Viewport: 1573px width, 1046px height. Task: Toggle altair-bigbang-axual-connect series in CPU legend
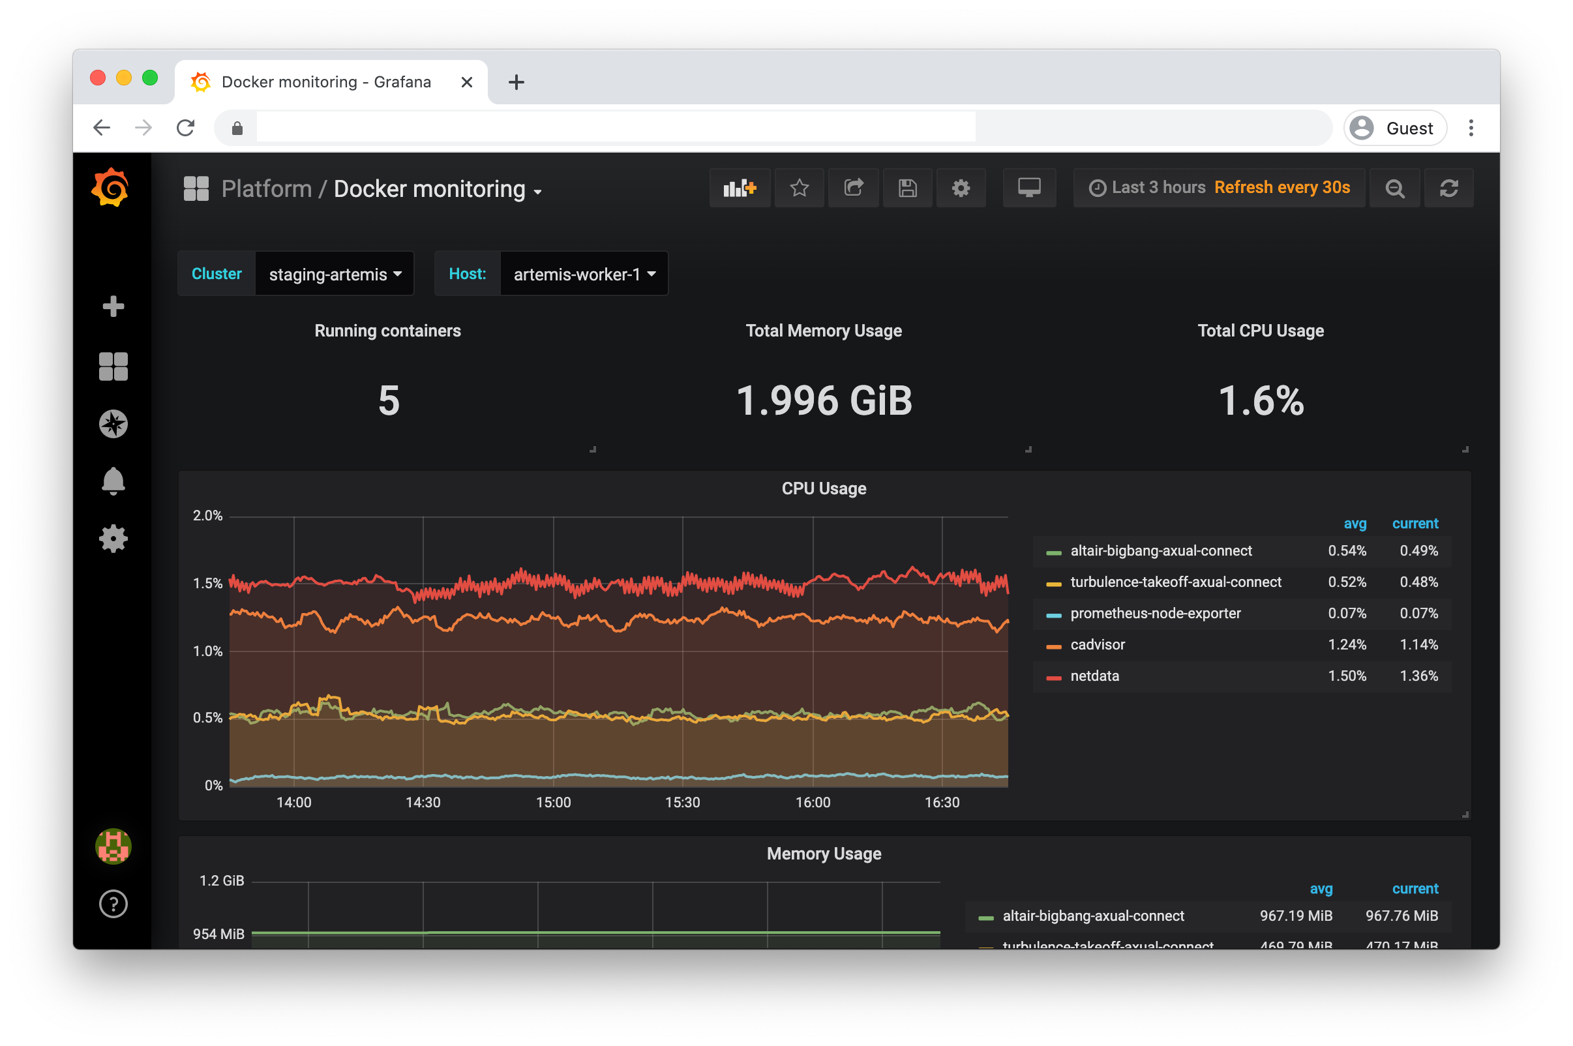pyautogui.click(x=1161, y=551)
